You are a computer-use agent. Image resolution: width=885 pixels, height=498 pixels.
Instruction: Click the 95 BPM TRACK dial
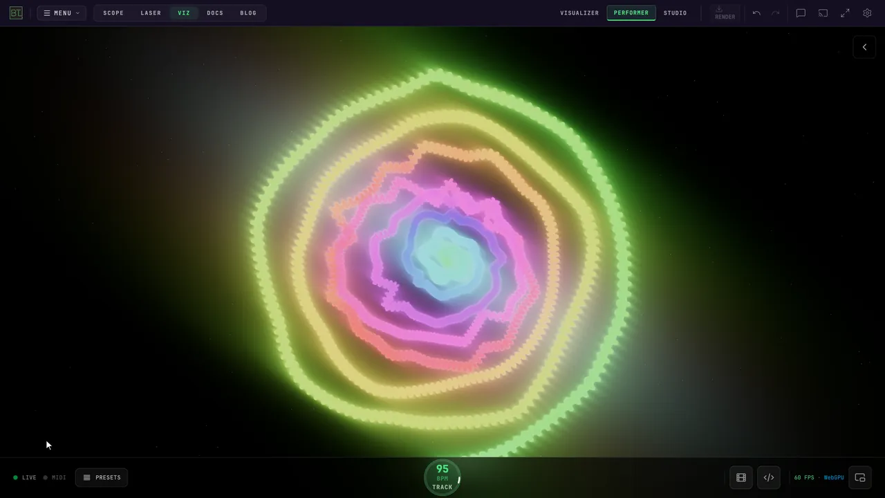442,477
